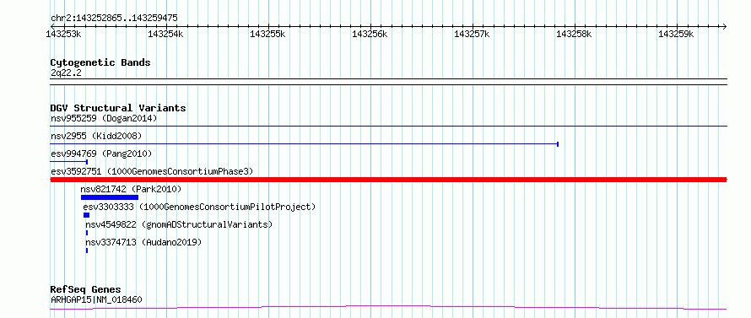Viewport: 751px width, 318px height.
Task: Click the 2q22.2 cytogenetic band label
Action: pyautogui.click(x=66, y=73)
